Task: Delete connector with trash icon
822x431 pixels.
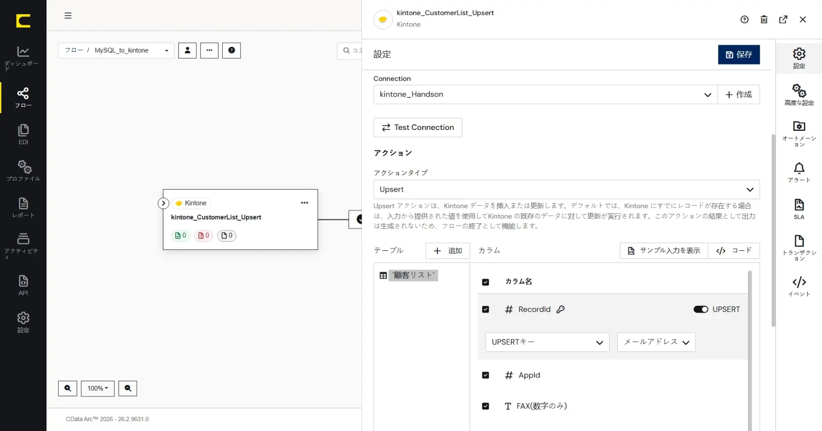Action: coord(764,19)
